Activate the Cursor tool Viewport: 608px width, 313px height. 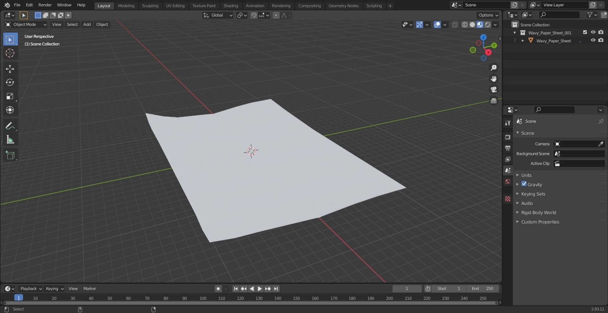click(10, 53)
